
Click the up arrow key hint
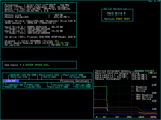tap(20, 65)
